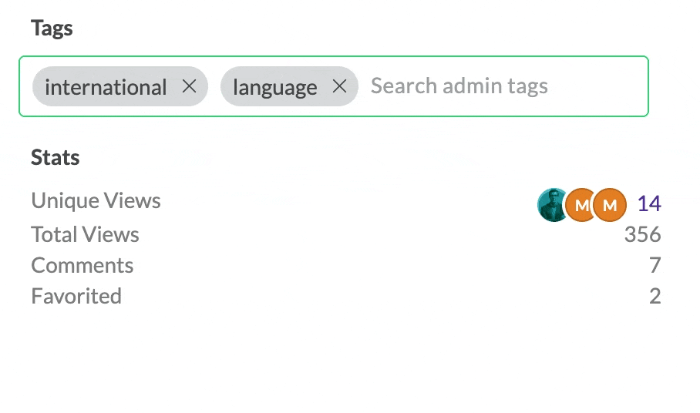Image resolution: width=700 pixels, height=413 pixels.
Task: Select the 356 total views count
Action: click(642, 234)
